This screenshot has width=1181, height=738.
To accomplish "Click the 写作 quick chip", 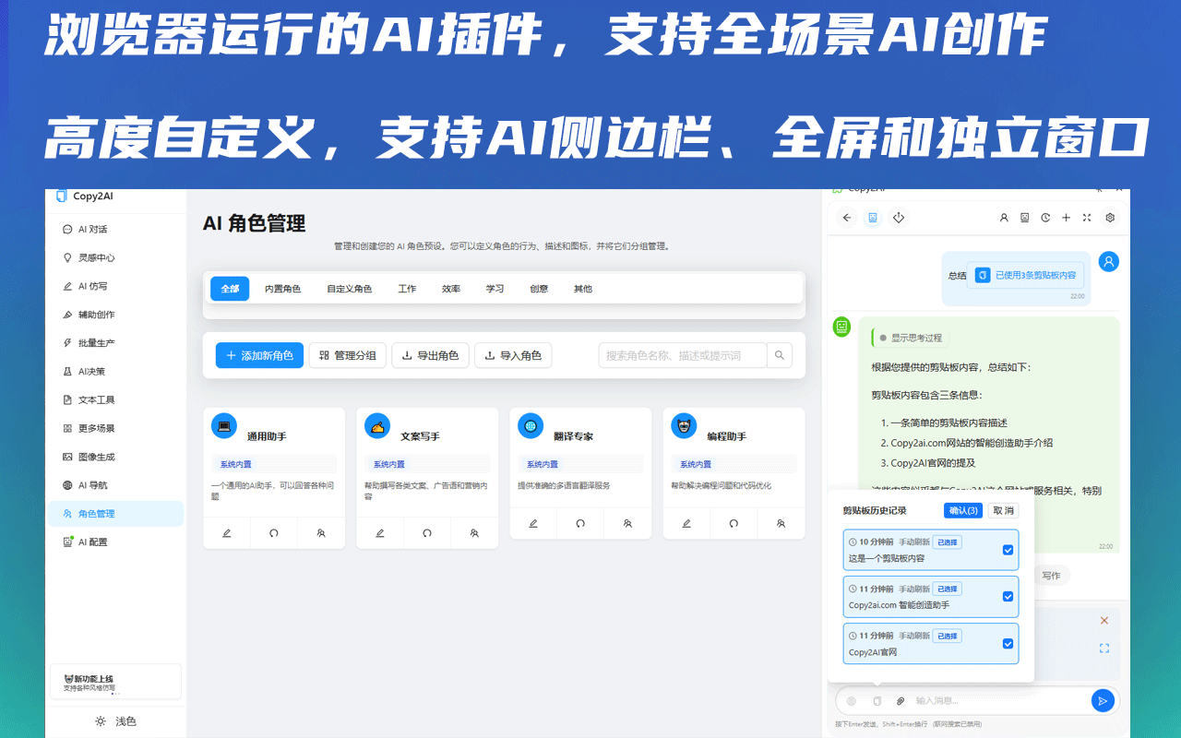I will click(x=1051, y=575).
